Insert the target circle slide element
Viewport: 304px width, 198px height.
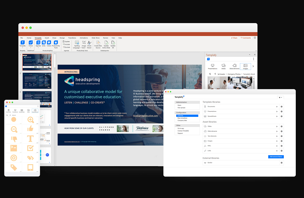pos(14,158)
